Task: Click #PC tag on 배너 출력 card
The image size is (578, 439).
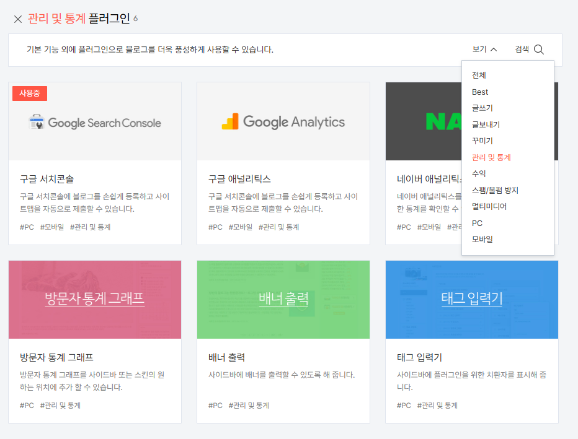Action: [215, 406]
